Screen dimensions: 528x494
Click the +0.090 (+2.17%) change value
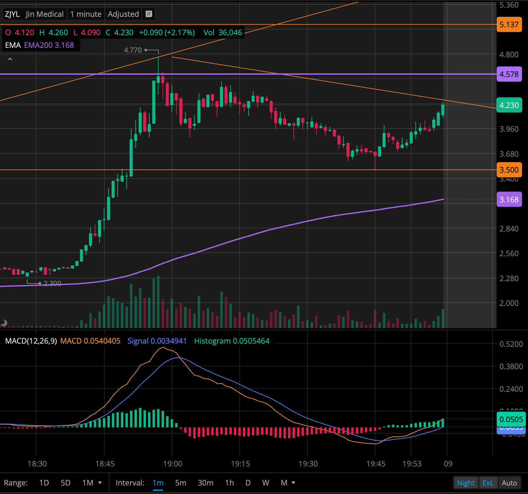167,32
